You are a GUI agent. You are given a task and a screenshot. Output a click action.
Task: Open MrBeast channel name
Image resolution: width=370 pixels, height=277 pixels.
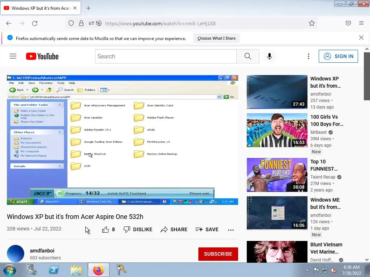click(318, 132)
